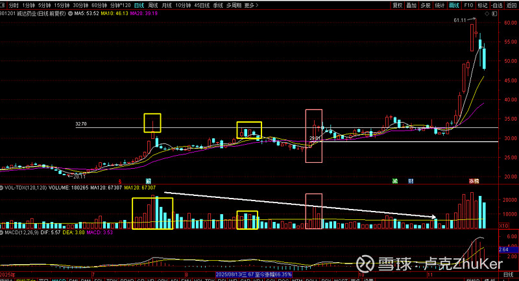
Task: Click the 2025/08/13 date range info label
Action: click(x=254, y=275)
